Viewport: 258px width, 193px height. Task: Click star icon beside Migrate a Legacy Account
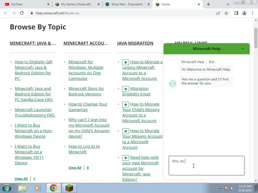pos(125,62)
